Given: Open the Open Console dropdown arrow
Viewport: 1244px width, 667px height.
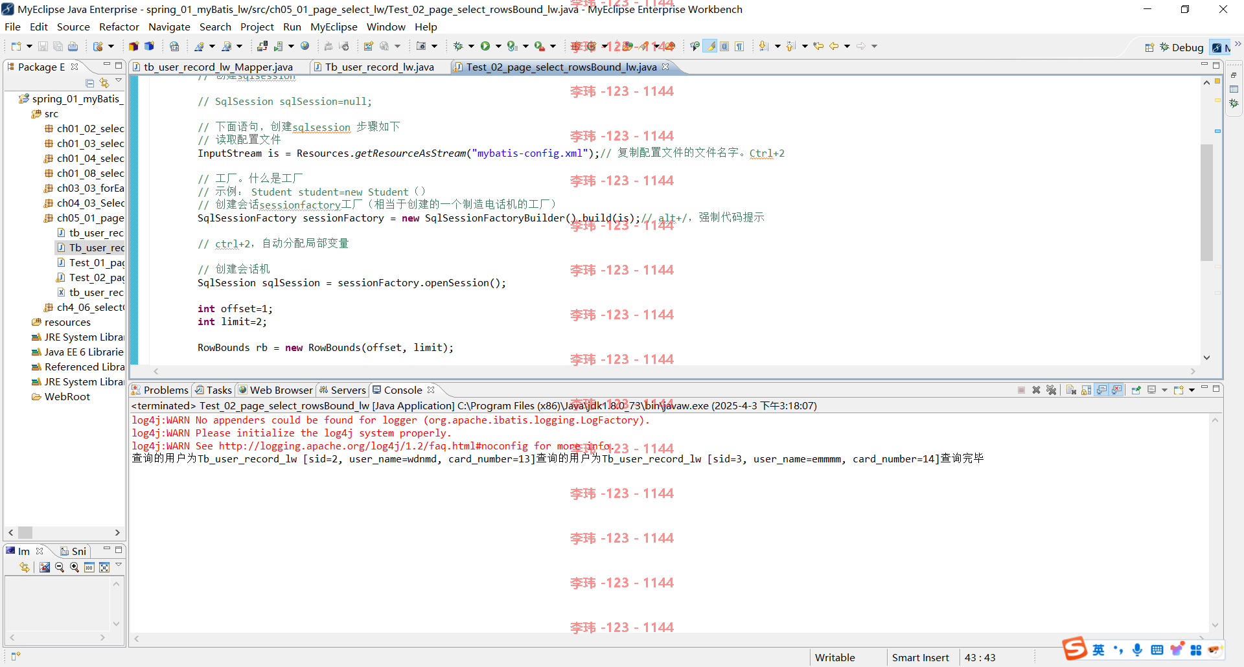Looking at the screenshot, I should (1192, 390).
